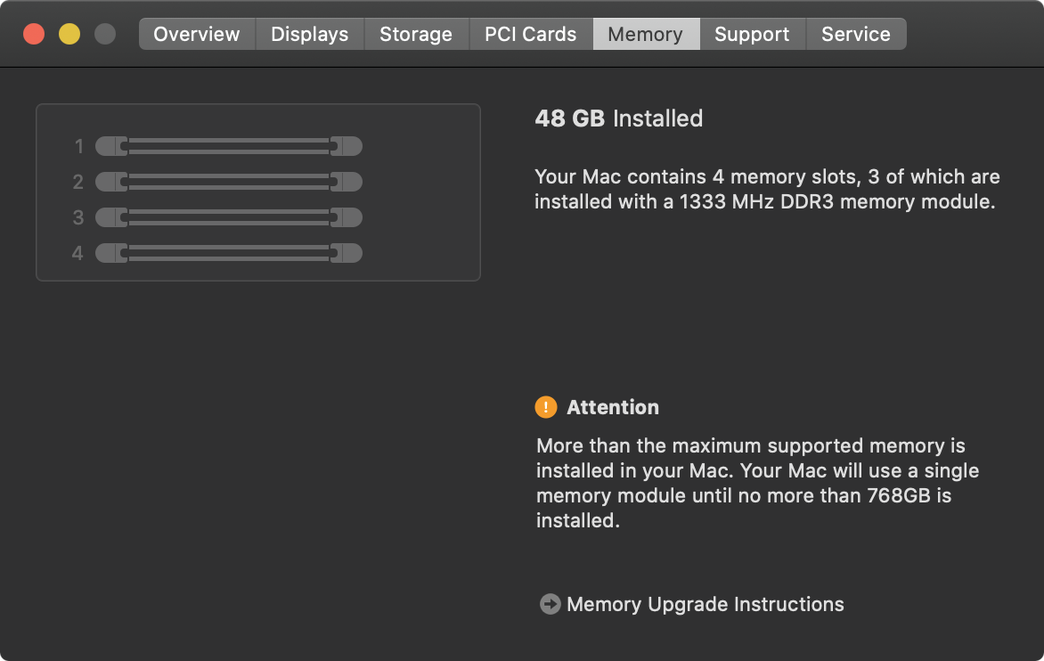Select memory slot 4 module icon
This screenshot has width=1044, height=661.
[228, 253]
